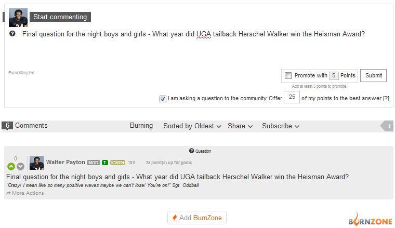The height and width of the screenshot is (228, 395).
Task: Downvote Walter Payton's question comment
Action: pos(20,166)
